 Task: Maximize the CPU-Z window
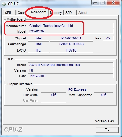[103, 3]
